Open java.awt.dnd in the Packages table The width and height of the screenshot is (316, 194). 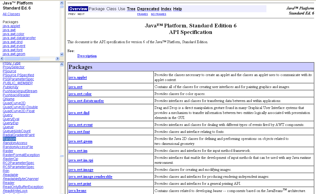coord(79,113)
